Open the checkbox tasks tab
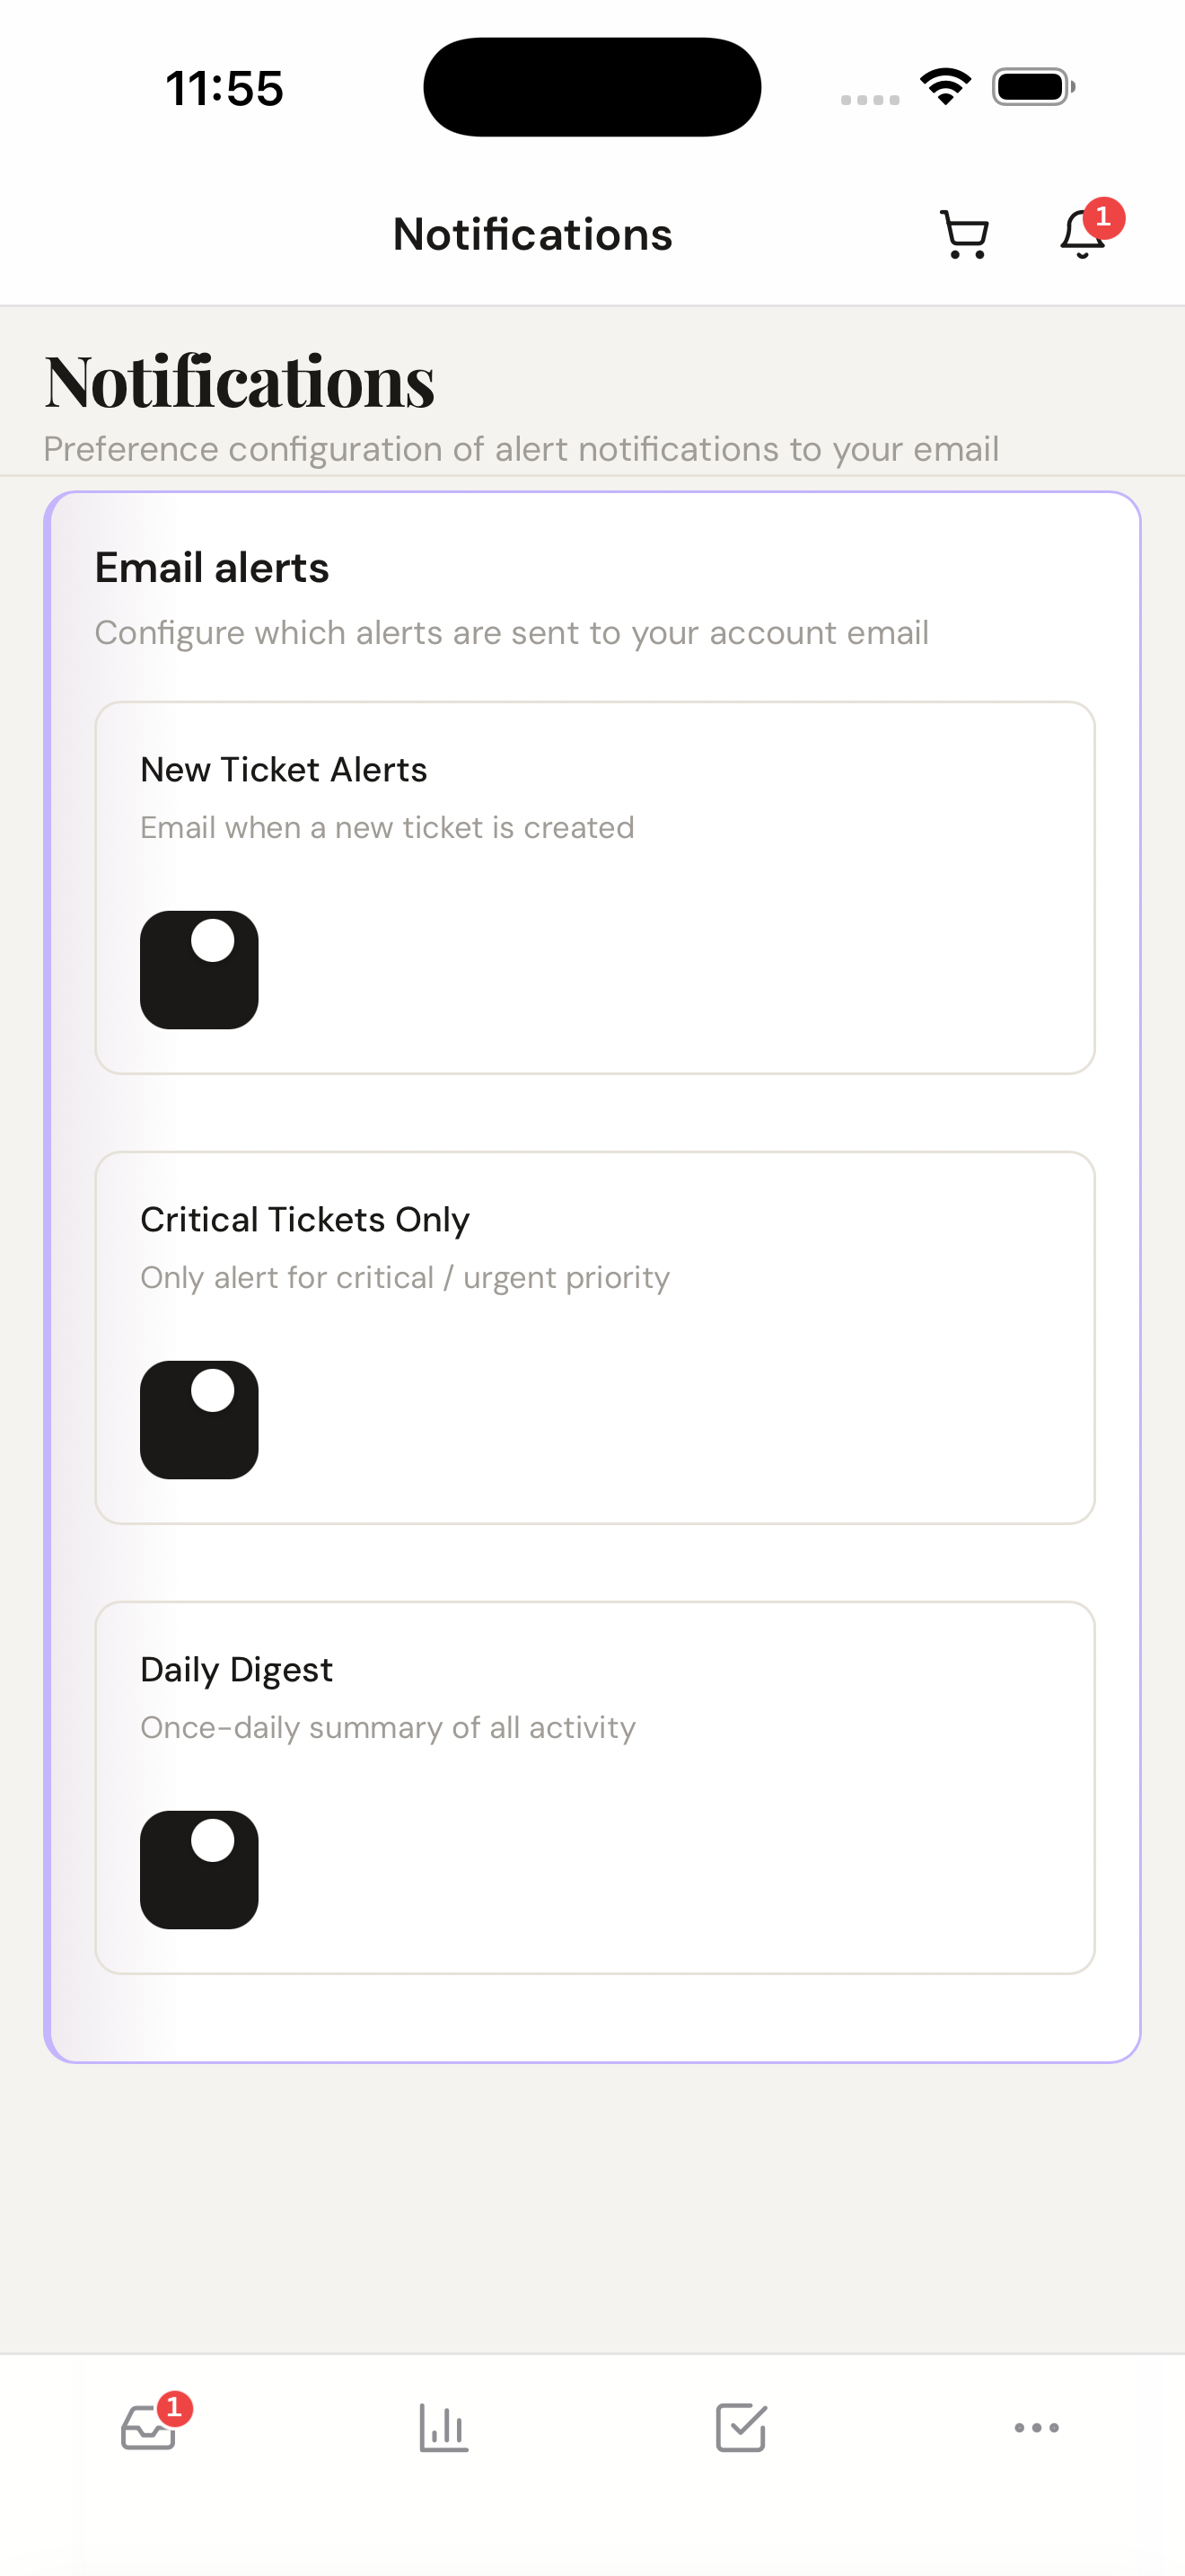Viewport: 1185px width, 2576px height. tap(741, 2428)
